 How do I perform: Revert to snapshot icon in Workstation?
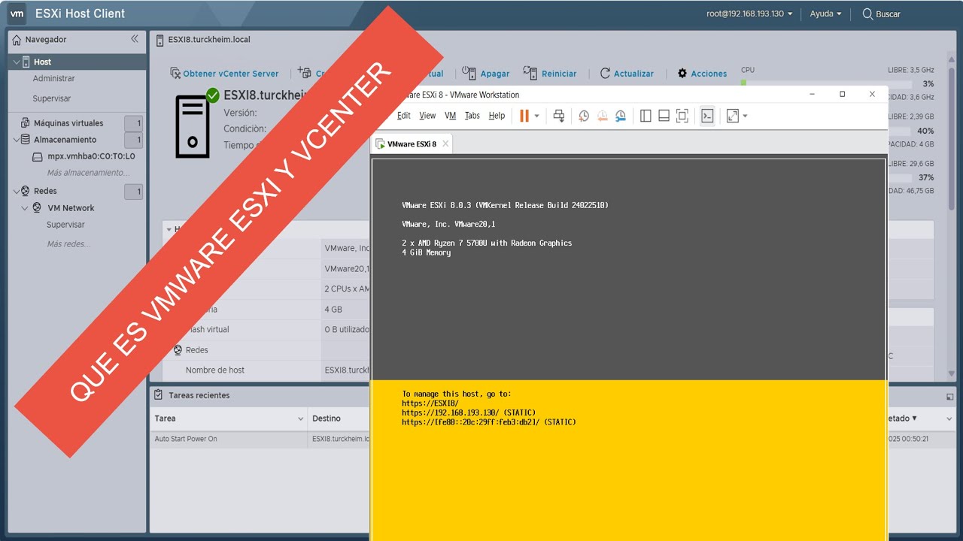click(x=603, y=116)
